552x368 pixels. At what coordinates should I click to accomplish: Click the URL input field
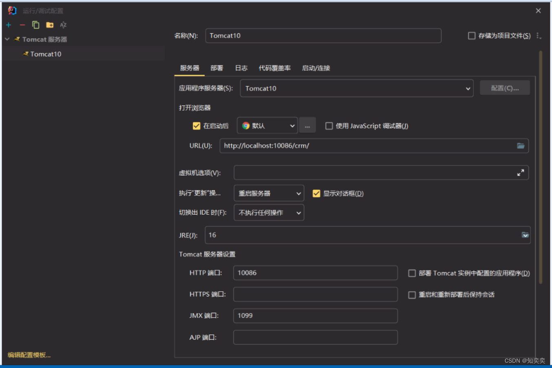click(x=374, y=146)
